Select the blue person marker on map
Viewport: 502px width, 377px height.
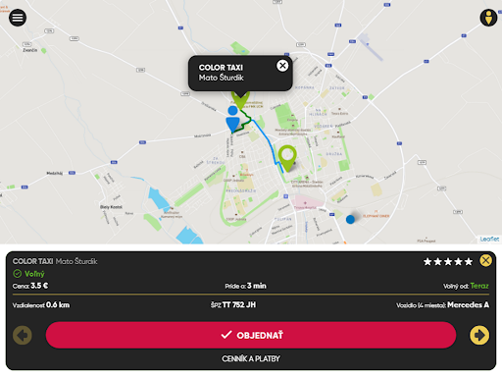(x=232, y=119)
